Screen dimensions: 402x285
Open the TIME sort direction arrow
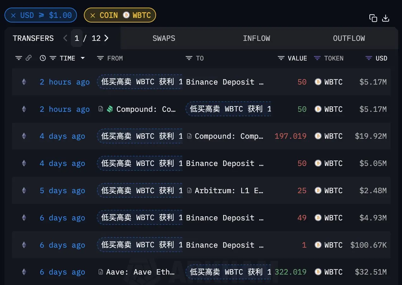coord(83,58)
